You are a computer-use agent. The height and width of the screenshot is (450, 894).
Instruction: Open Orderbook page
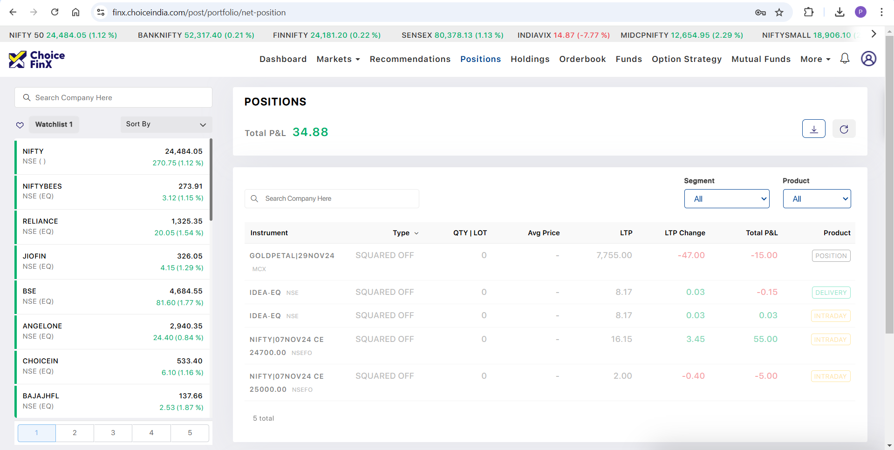582,59
